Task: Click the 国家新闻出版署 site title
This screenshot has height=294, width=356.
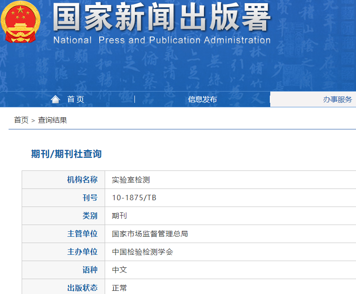Action: [x=162, y=18]
